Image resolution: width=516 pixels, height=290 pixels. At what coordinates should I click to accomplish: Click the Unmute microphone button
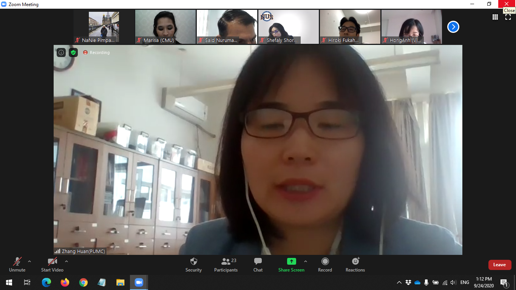pyautogui.click(x=17, y=264)
